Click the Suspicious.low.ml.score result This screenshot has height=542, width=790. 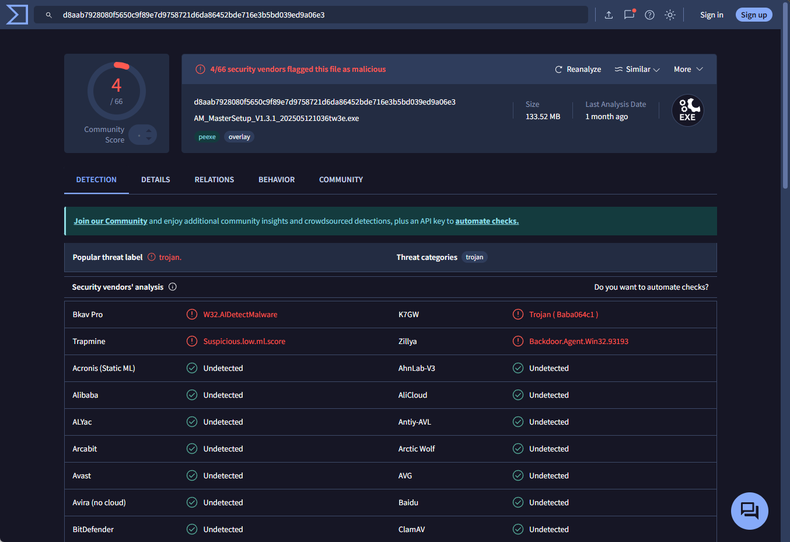(244, 342)
